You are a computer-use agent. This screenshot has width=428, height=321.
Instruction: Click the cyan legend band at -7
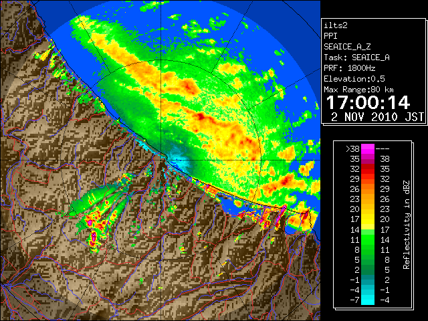point(368,300)
